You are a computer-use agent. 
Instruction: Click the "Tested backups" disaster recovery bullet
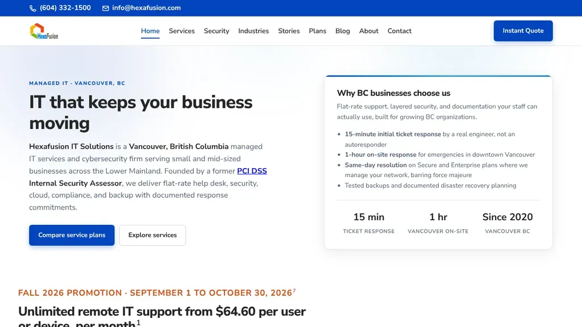[430, 186]
